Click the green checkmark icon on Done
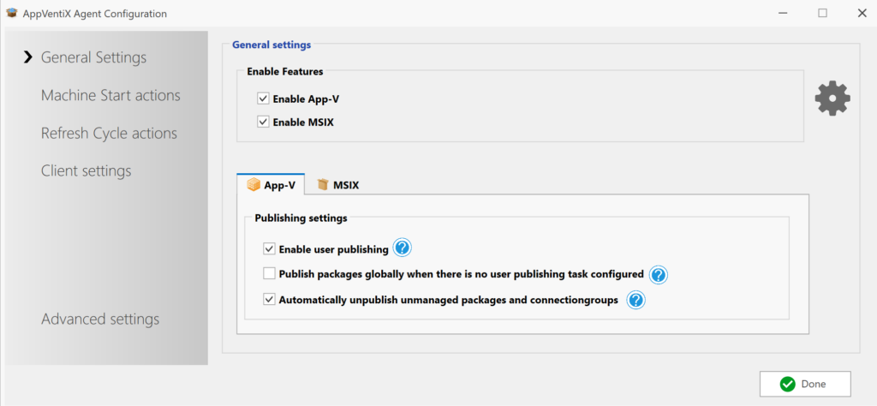Image resolution: width=877 pixels, height=406 pixels. 787,384
